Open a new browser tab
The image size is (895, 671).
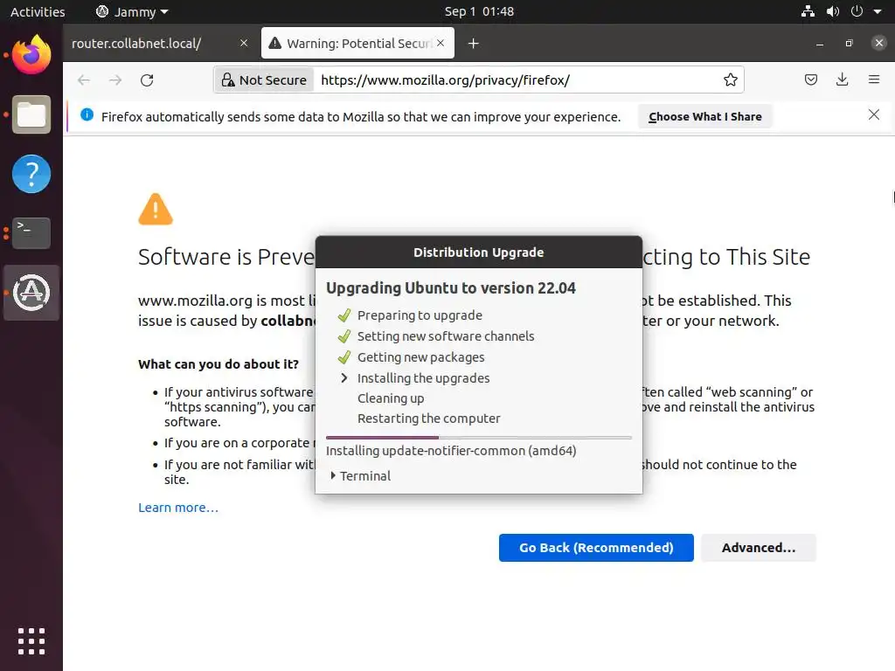pyautogui.click(x=473, y=44)
